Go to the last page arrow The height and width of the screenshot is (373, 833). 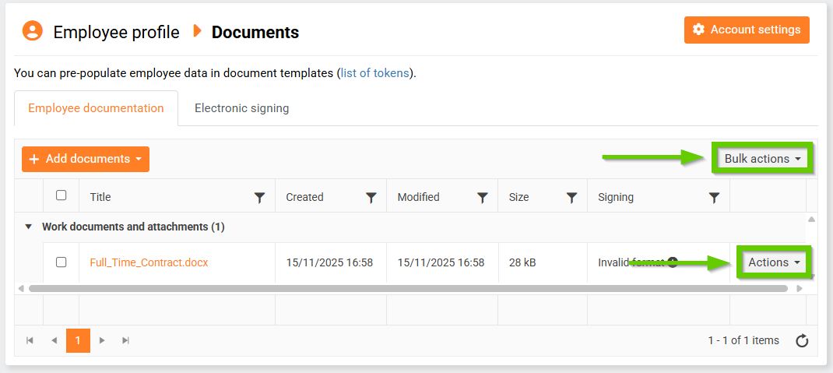point(126,340)
